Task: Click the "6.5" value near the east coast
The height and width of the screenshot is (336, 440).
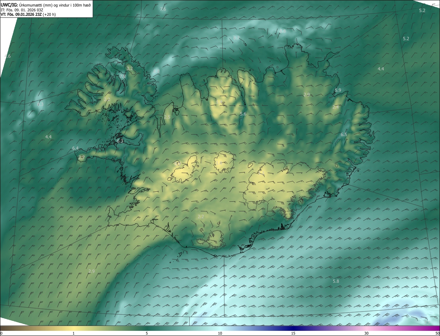Action: (x=344, y=135)
